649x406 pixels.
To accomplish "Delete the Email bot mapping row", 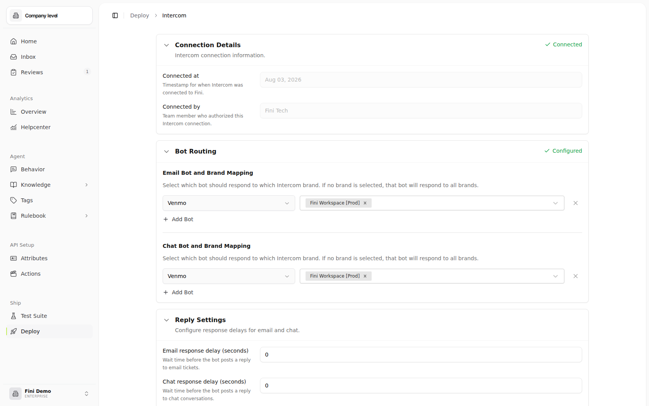I will (576, 203).
